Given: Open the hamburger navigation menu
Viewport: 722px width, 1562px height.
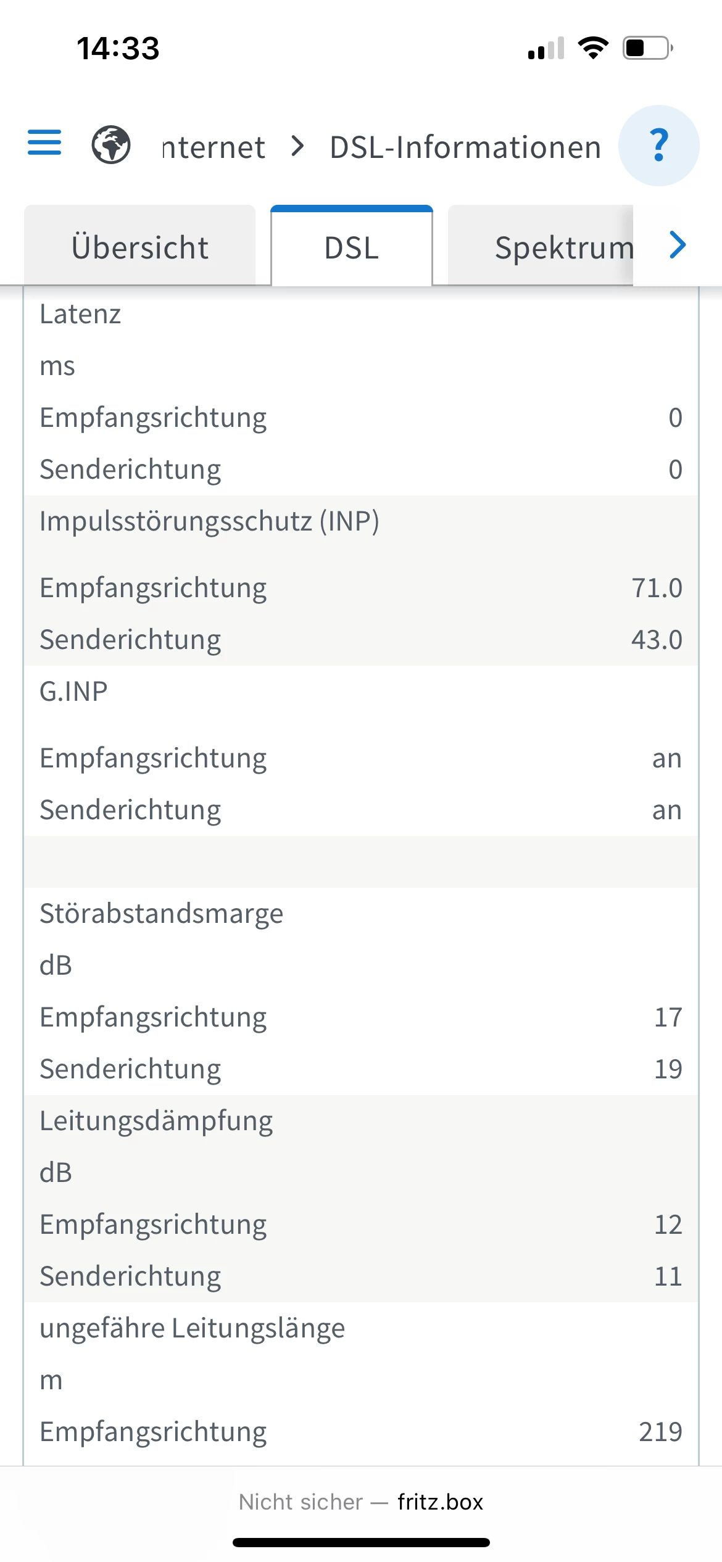Looking at the screenshot, I should point(44,143).
